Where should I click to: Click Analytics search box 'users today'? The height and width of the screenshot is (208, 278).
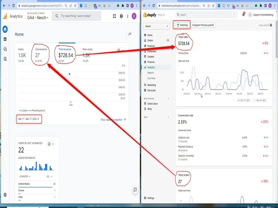tap(76, 16)
